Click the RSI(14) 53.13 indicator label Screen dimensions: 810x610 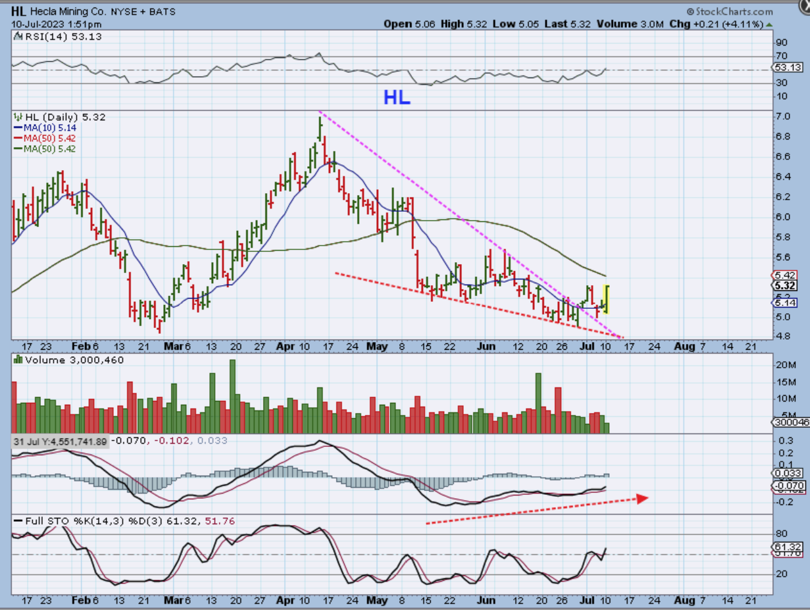(x=63, y=36)
